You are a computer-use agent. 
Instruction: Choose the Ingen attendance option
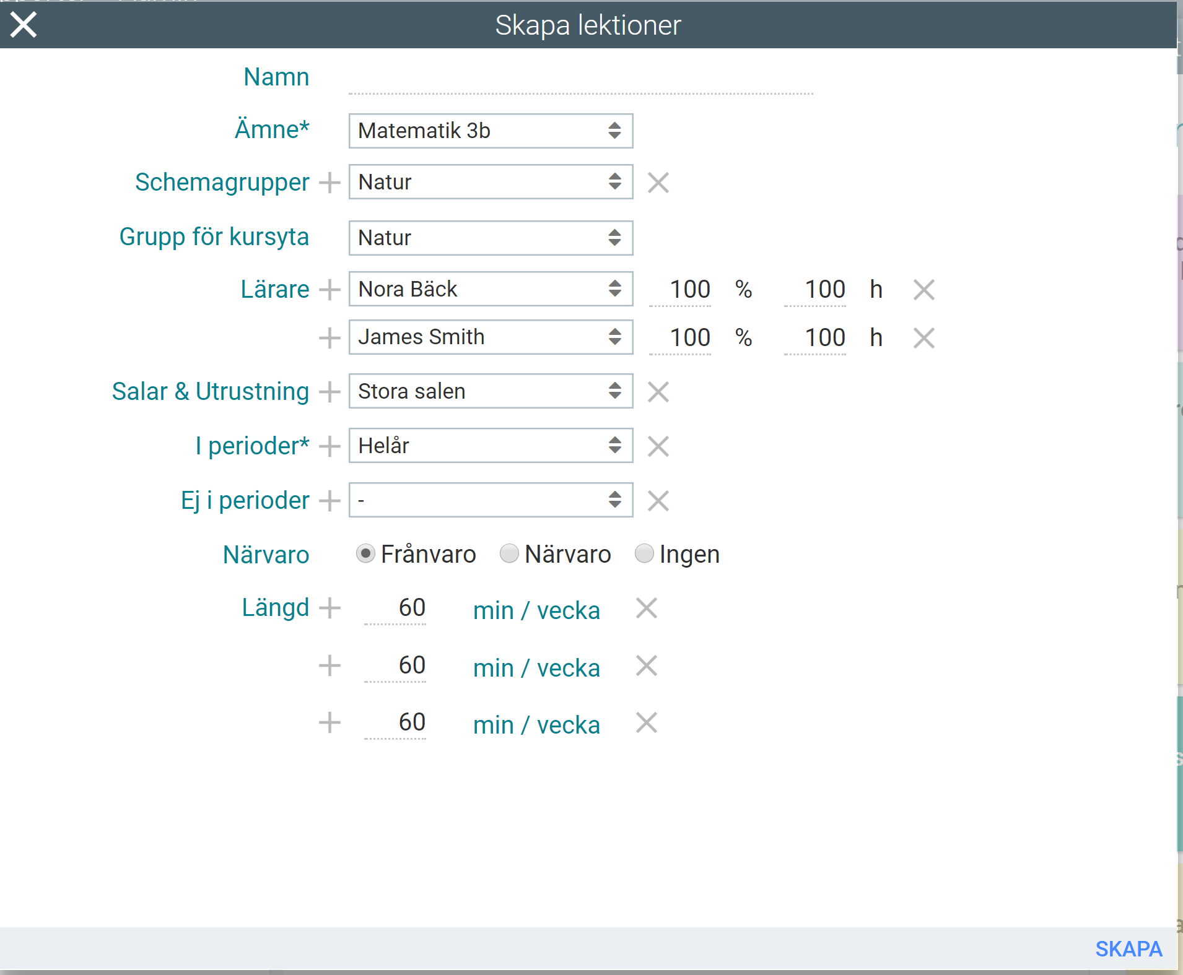(644, 553)
